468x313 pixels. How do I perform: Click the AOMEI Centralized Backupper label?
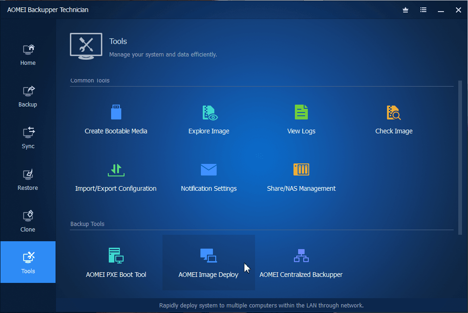click(301, 275)
